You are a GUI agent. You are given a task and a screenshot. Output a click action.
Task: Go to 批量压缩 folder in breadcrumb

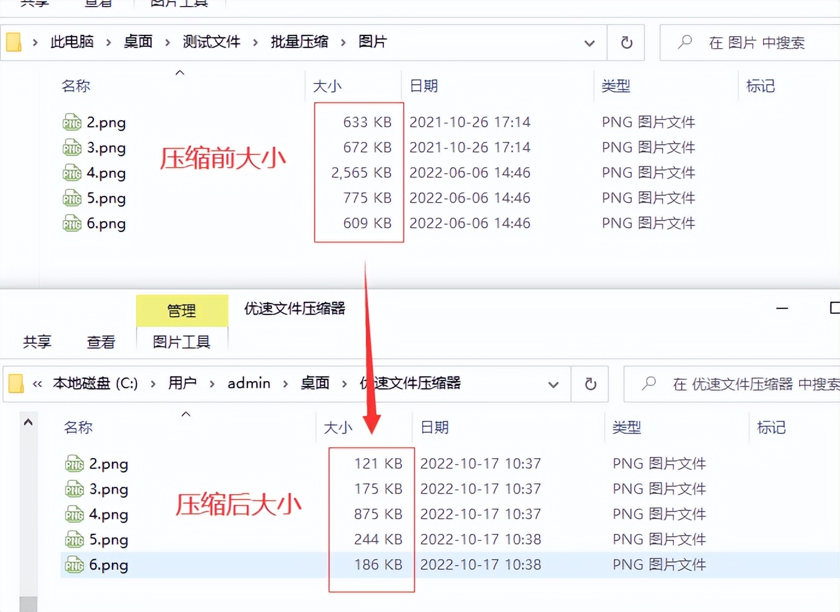[300, 42]
